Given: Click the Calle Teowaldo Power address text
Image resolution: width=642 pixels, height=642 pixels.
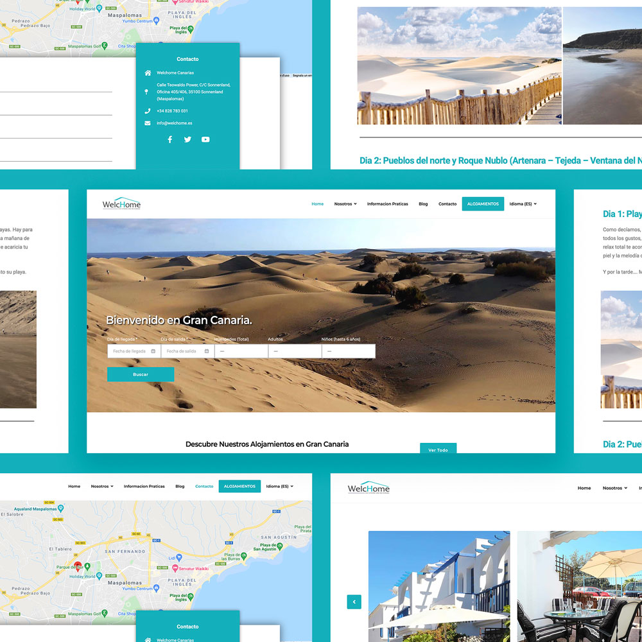Looking at the screenshot, I should pyautogui.click(x=193, y=92).
